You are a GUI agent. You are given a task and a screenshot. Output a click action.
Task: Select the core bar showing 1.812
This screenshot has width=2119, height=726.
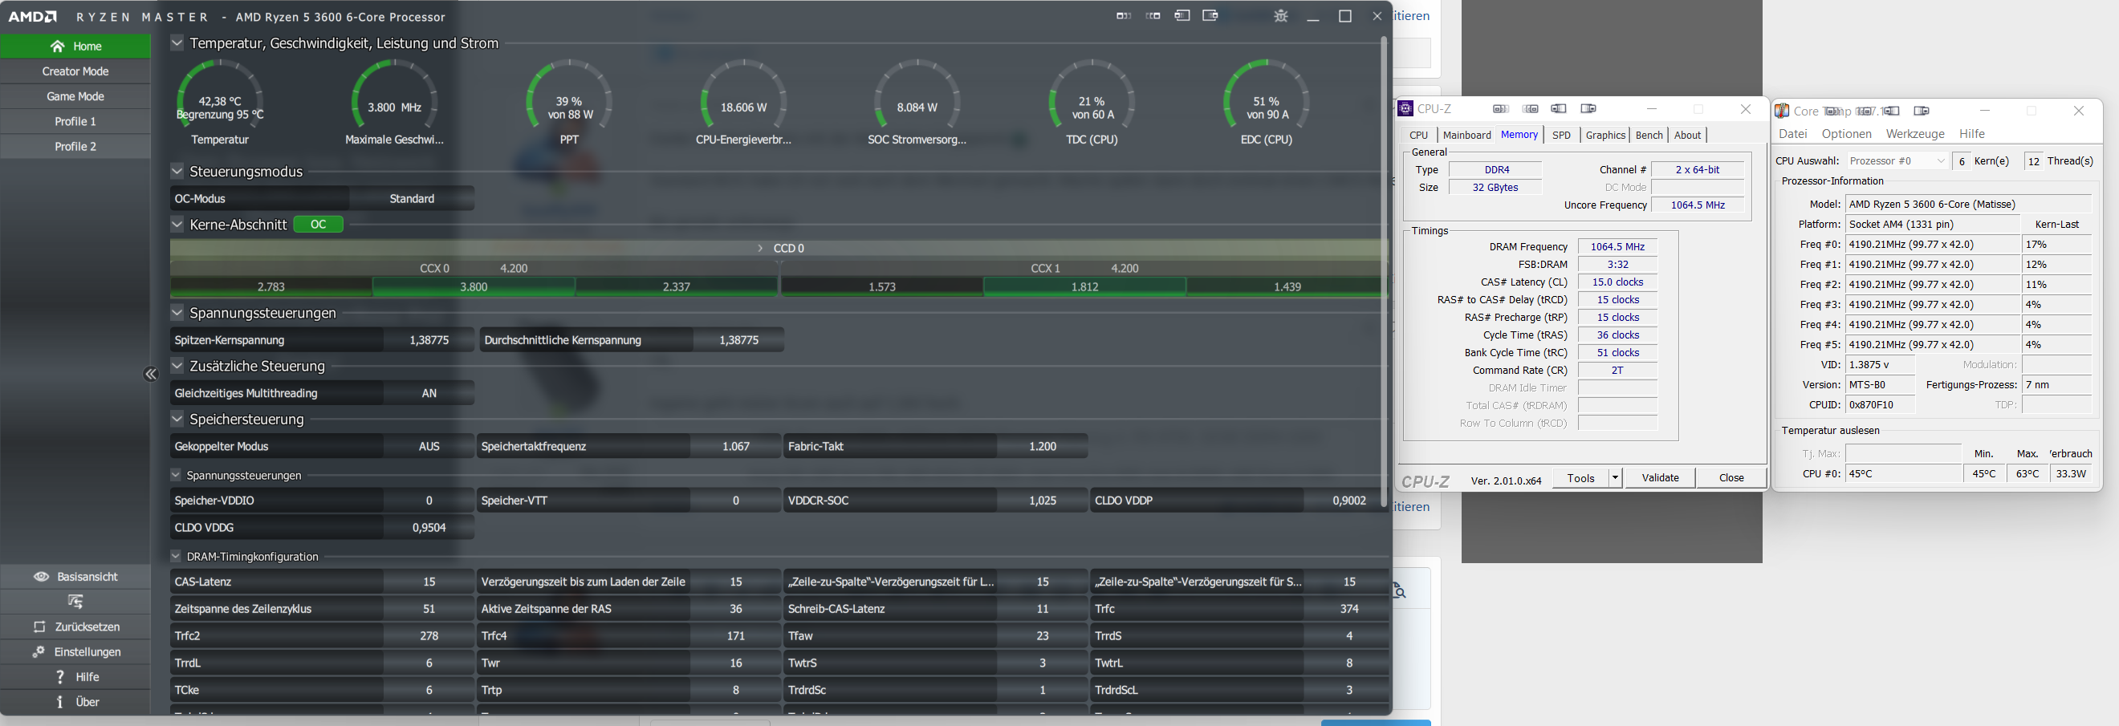(1085, 287)
